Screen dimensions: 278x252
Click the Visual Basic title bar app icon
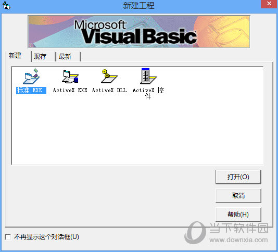pos(6,5)
